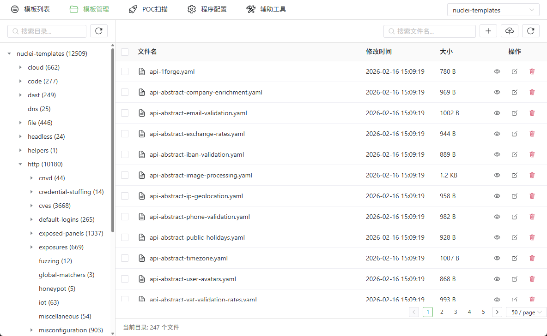Viewport: 547px width, 336px height.
Task: Delete api-abstract-timezone.yaml file
Action: pyautogui.click(x=532, y=258)
